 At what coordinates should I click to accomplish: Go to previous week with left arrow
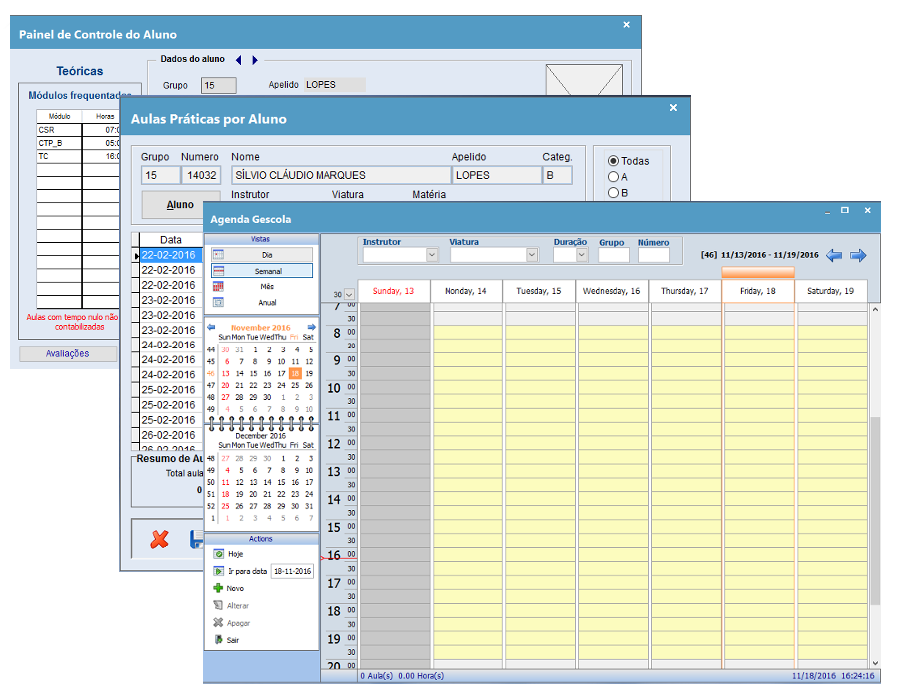[x=834, y=255]
